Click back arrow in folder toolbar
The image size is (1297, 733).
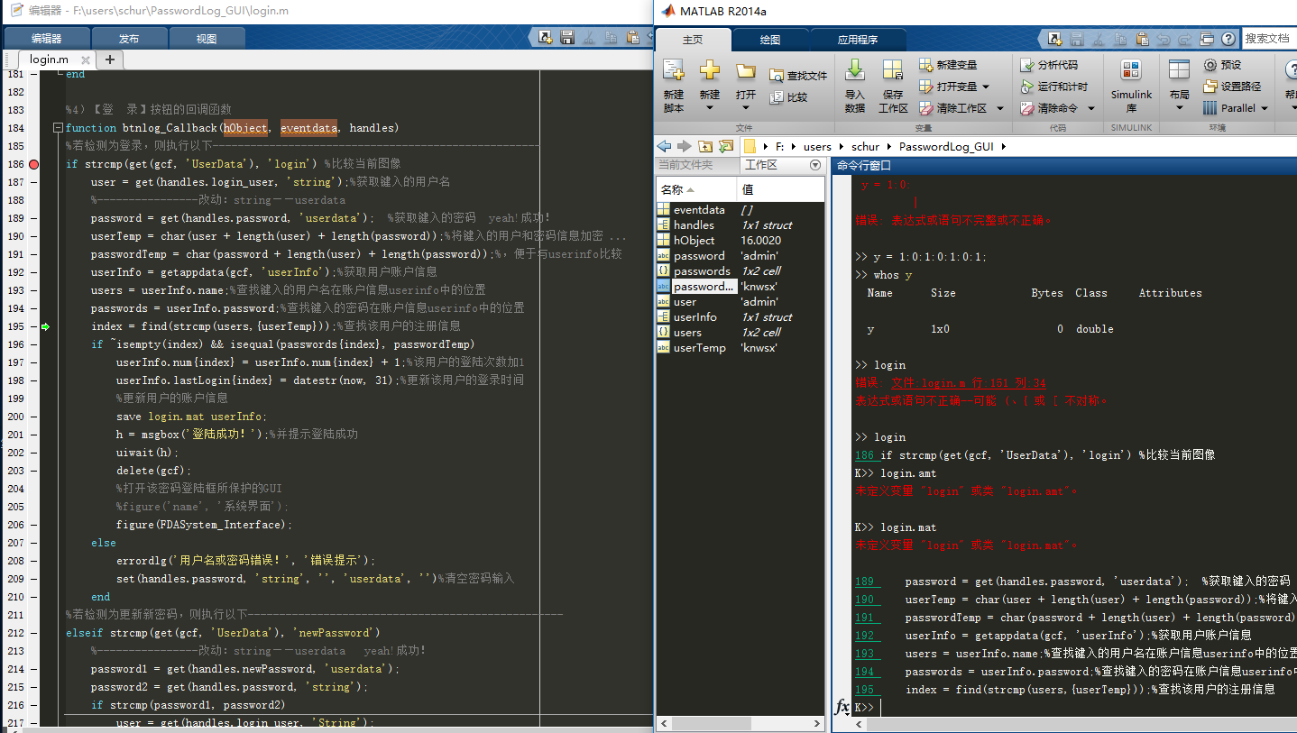click(x=664, y=146)
